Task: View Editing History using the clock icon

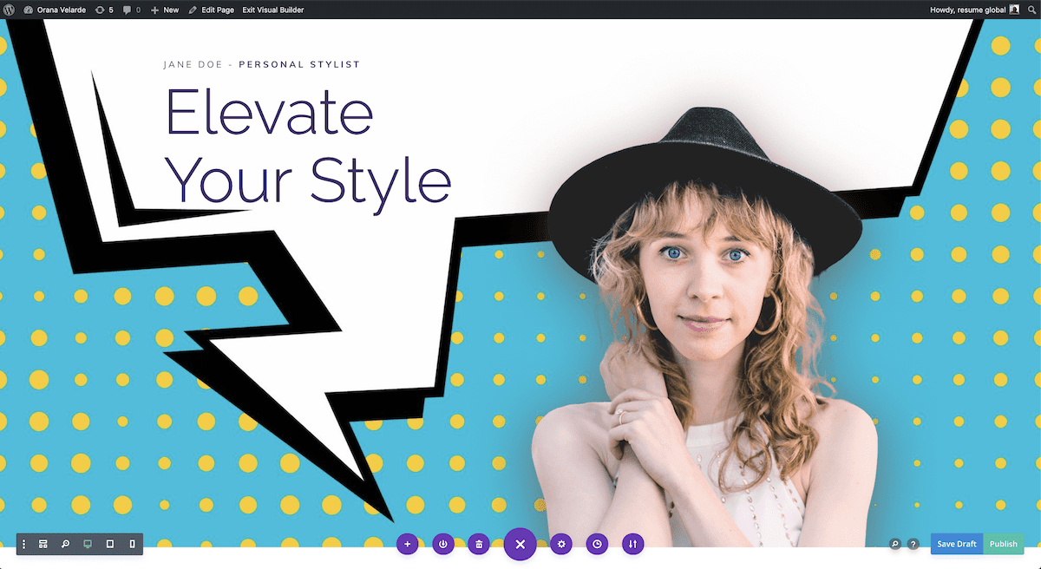Action: point(597,544)
